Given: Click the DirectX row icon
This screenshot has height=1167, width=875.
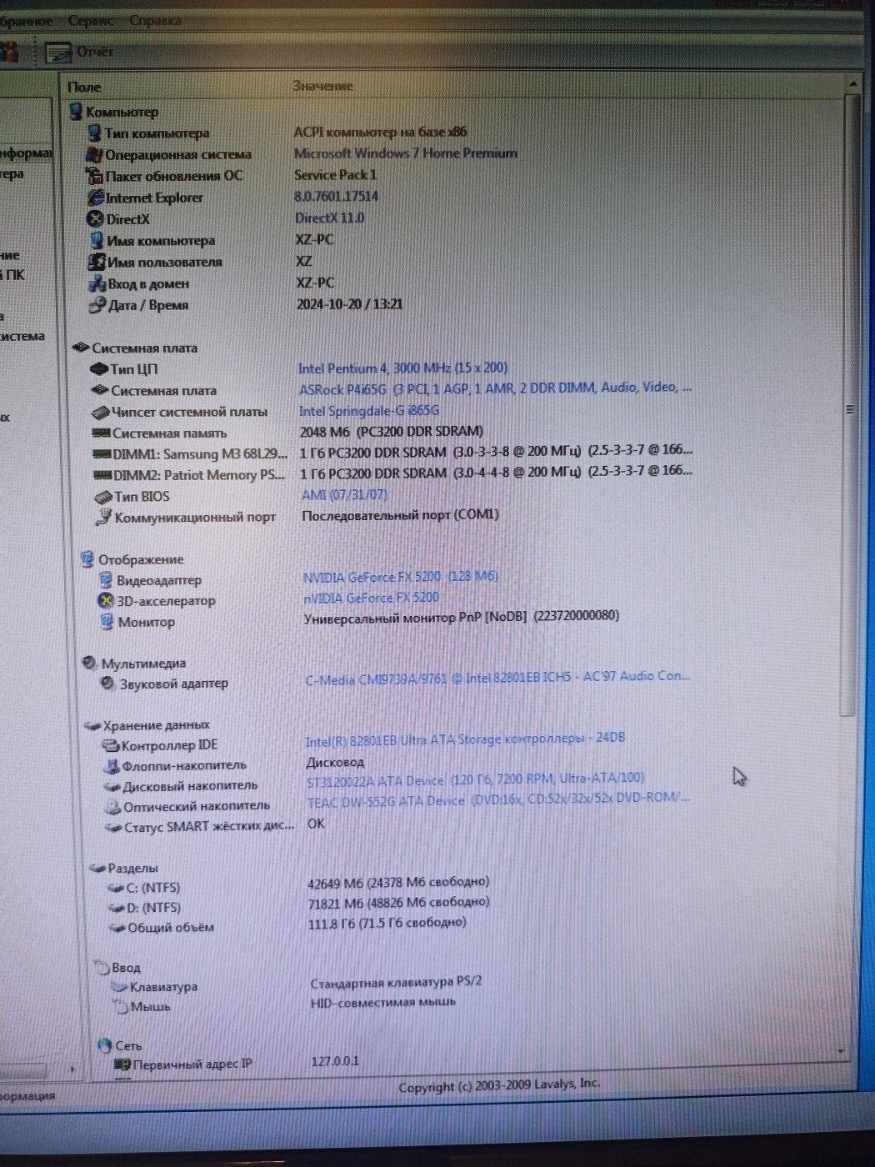Looking at the screenshot, I should (96, 219).
